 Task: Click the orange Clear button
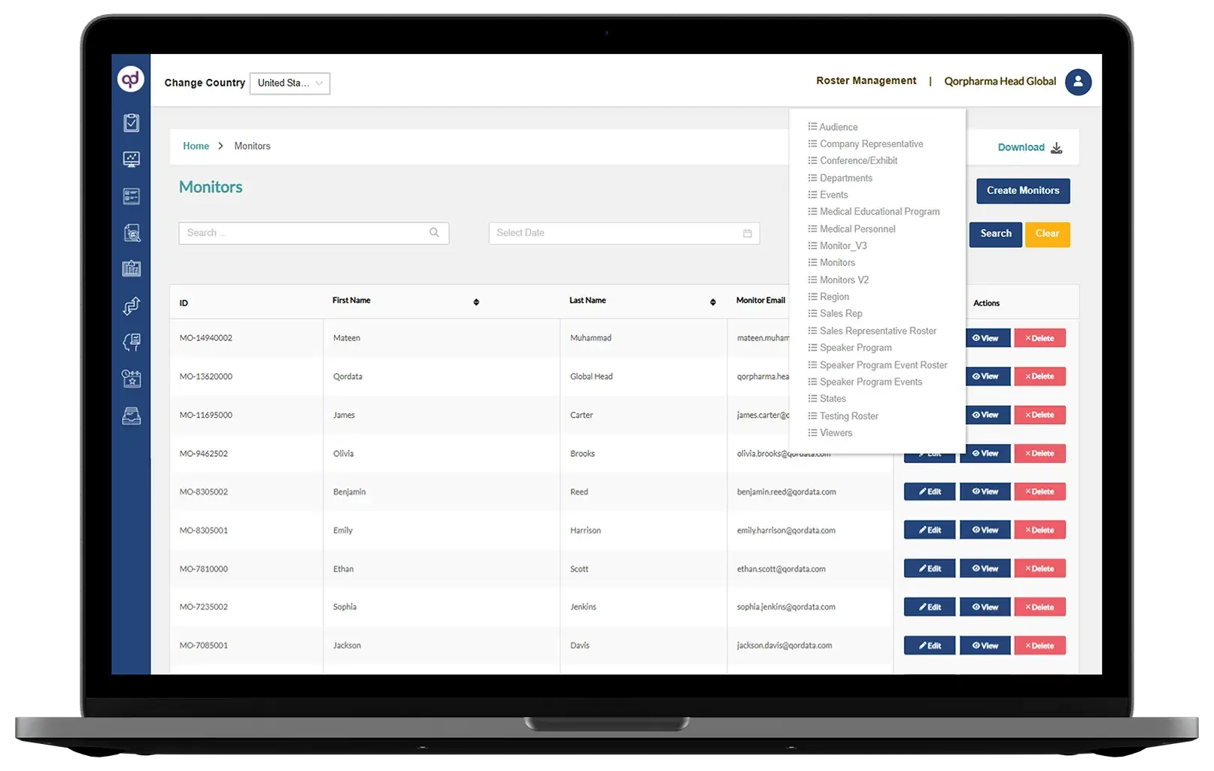1047,234
